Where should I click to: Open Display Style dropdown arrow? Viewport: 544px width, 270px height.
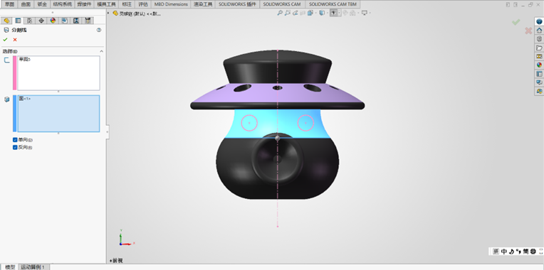327,13
